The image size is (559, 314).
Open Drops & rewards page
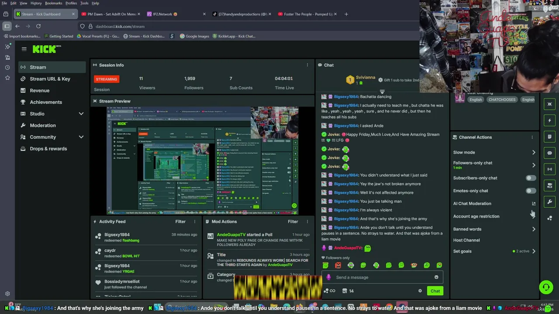pyautogui.click(x=52, y=149)
